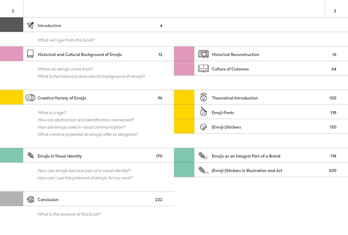
Task: Click the yellow swatch beside Creative Variety of Emojis
Action: click(x=12, y=97)
